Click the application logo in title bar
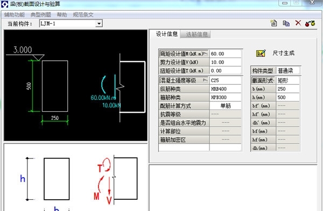Screen dimensions: 323x211 coord(4,4)
